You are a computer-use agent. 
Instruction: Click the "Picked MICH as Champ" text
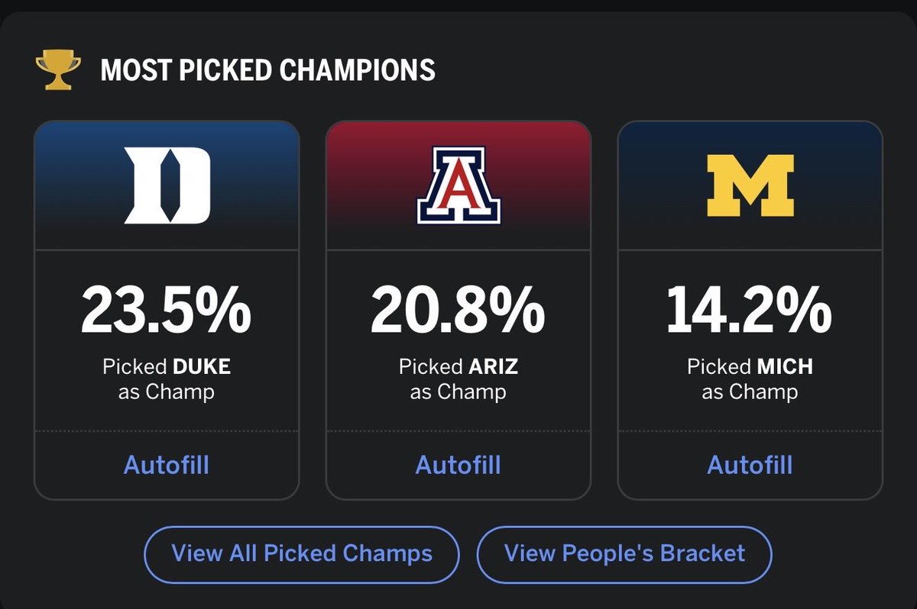point(750,379)
